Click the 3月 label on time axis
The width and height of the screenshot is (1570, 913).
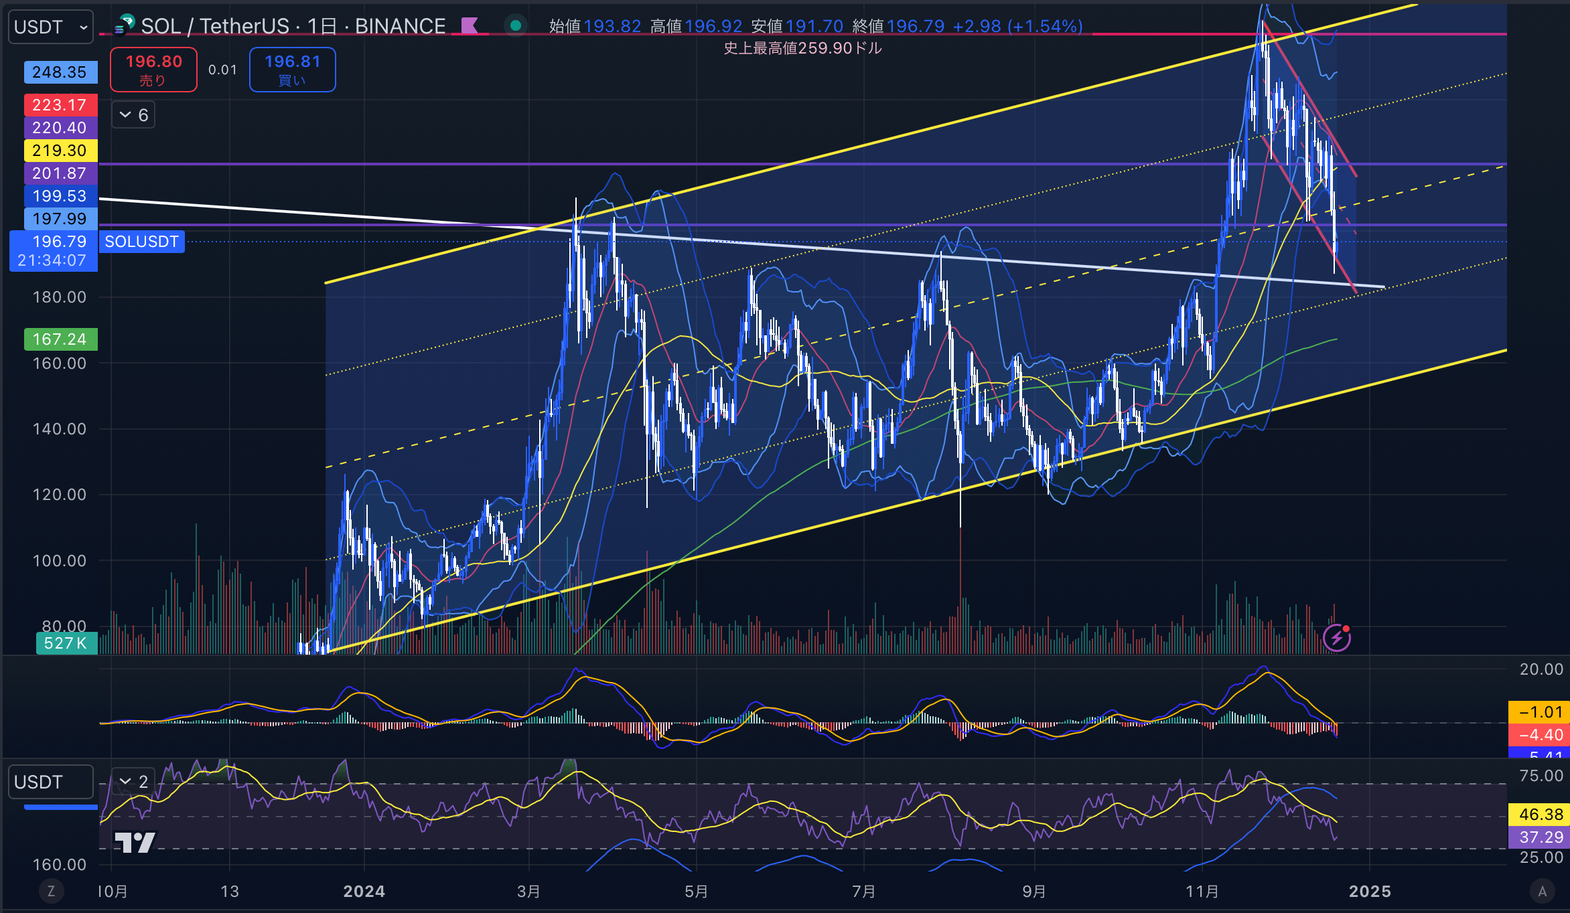coord(528,892)
